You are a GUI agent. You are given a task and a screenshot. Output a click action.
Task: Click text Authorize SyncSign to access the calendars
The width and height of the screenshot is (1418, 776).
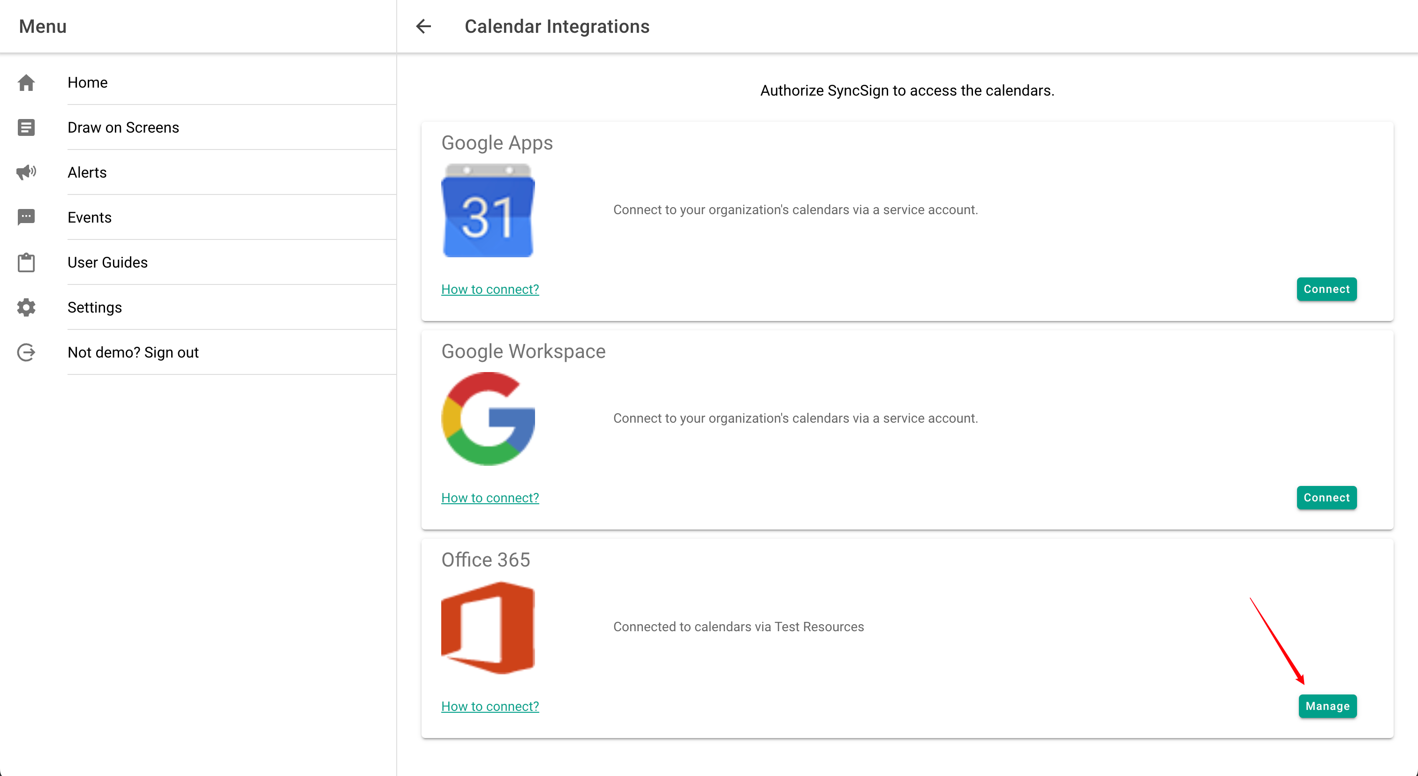907,91
